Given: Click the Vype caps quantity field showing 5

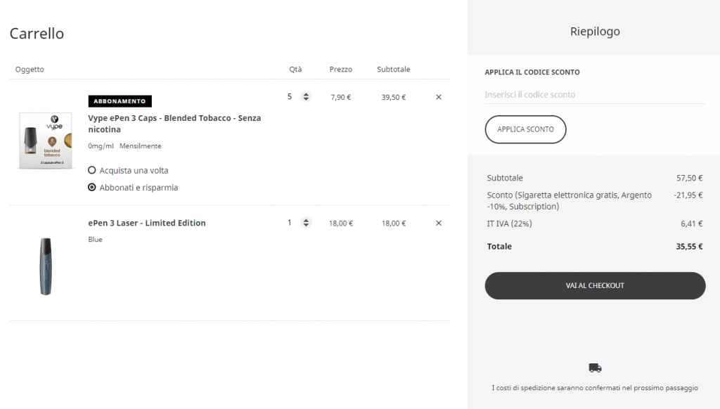Looking at the screenshot, I should 290,97.
